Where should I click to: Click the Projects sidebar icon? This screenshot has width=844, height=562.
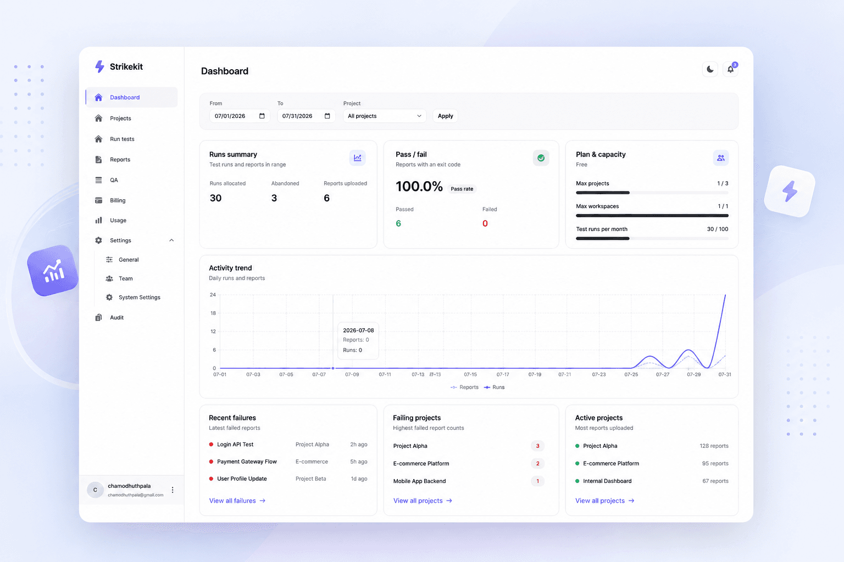[98, 118]
